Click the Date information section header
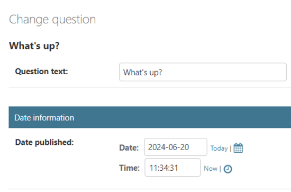The width and height of the screenshot is (291, 192). pyautogui.click(x=150, y=117)
